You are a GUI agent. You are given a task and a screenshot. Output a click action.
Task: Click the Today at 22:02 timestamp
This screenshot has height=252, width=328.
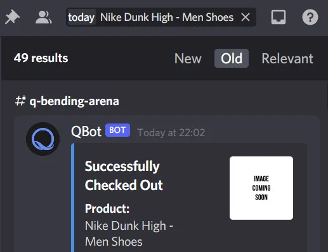coord(171,133)
